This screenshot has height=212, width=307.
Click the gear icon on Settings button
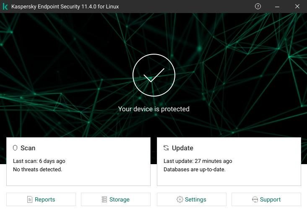(x=180, y=199)
